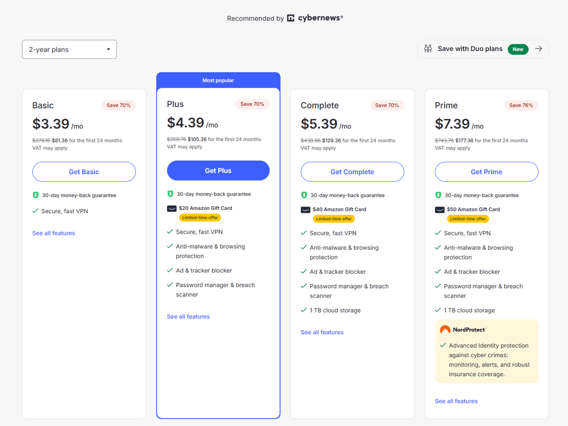This screenshot has height=426, width=568.
Task: Click the Complete plan title
Action: click(319, 105)
